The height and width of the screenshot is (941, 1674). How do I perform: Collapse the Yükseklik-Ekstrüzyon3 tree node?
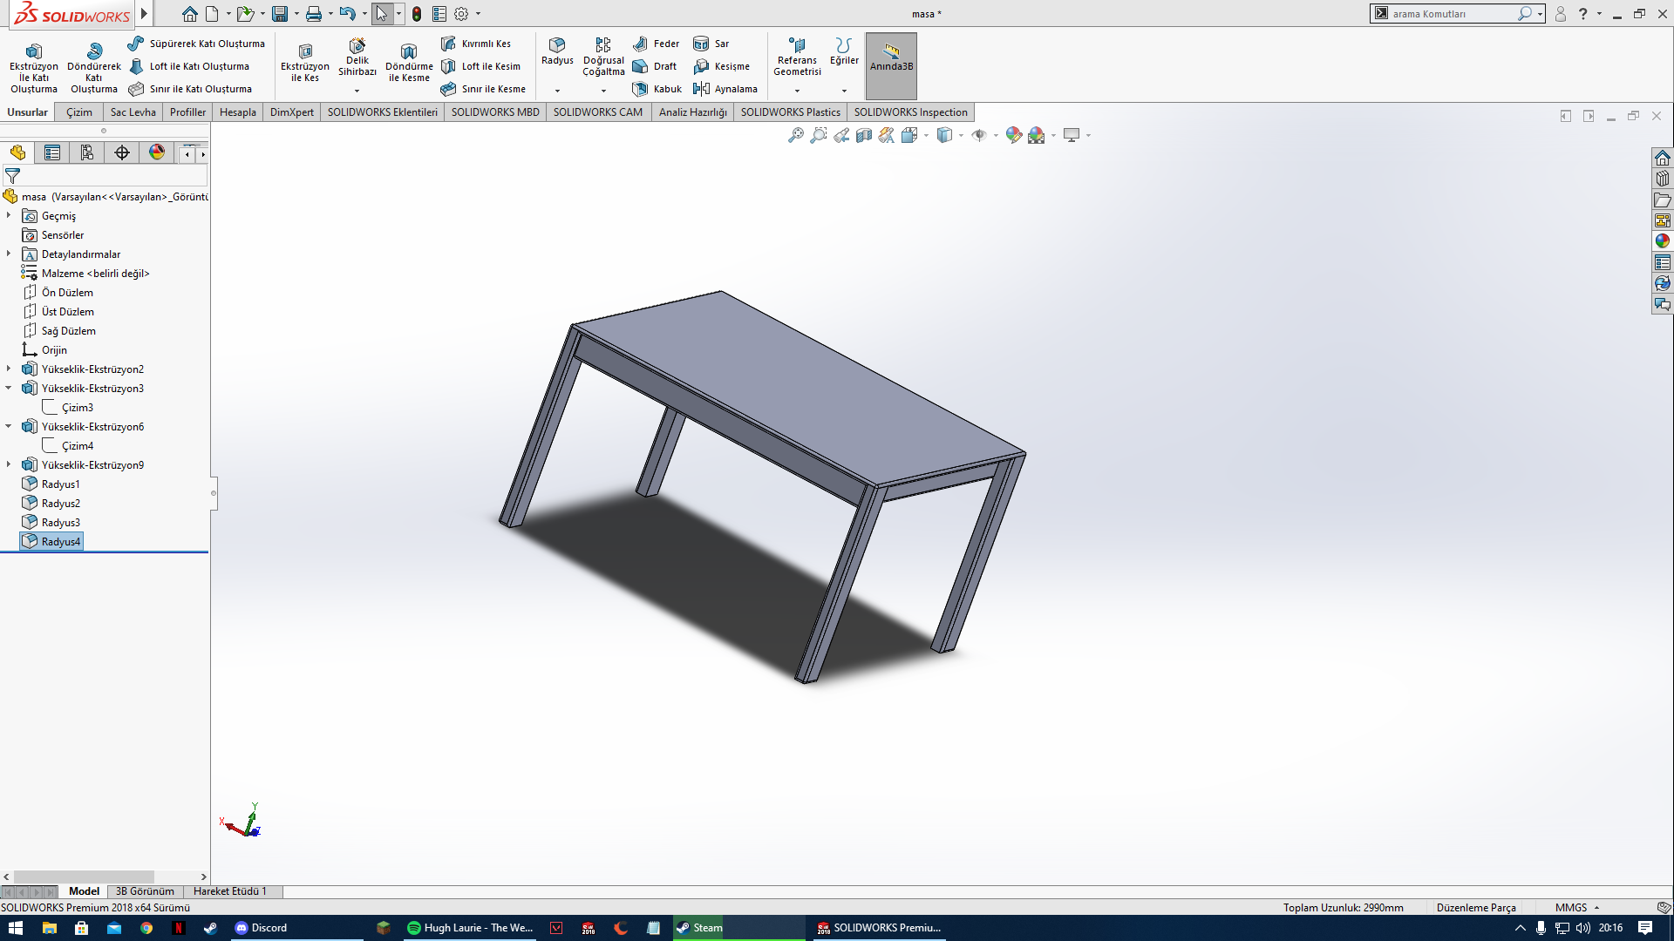(9, 389)
